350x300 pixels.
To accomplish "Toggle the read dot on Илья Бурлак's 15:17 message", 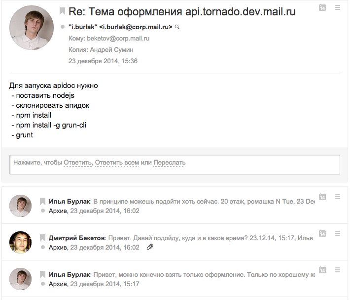I will (x=43, y=284).
